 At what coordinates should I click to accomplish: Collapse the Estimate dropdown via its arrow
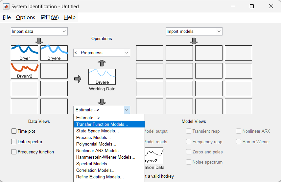[x=127, y=110]
